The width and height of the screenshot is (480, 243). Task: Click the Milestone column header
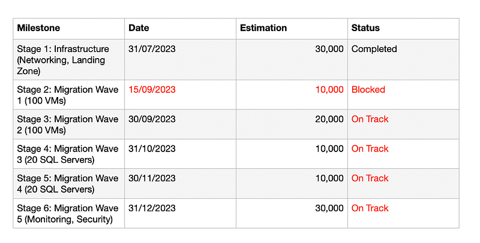(38, 28)
